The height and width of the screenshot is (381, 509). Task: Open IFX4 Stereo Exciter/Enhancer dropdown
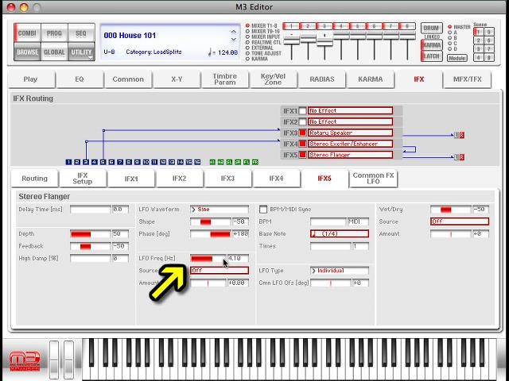click(x=350, y=144)
